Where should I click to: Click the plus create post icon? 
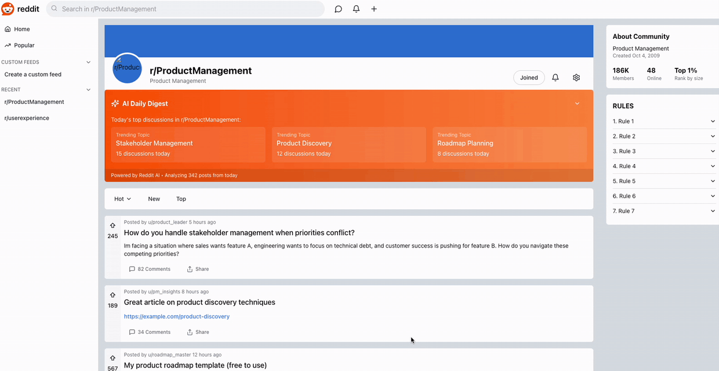[374, 9]
